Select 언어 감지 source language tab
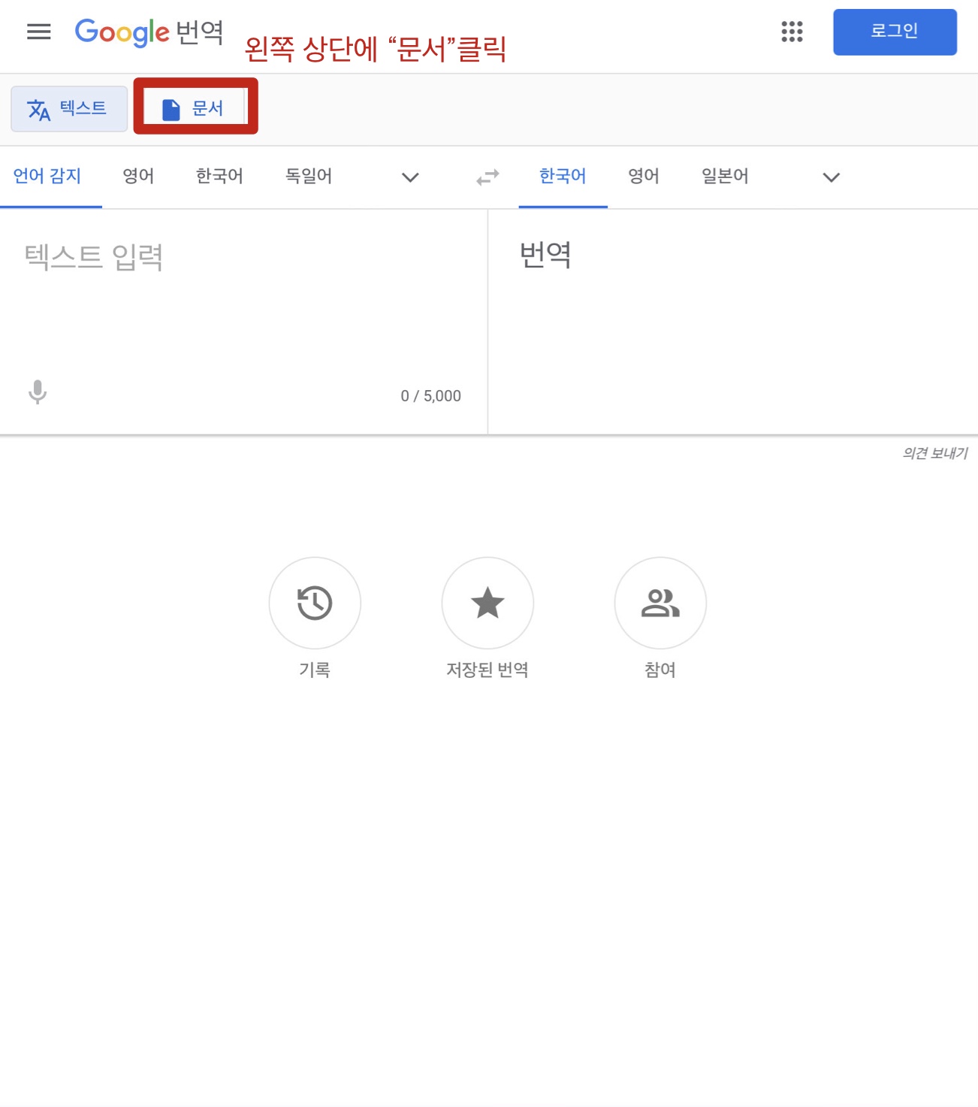Screen dimensions: 978x1107 click(x=47, y=176)
